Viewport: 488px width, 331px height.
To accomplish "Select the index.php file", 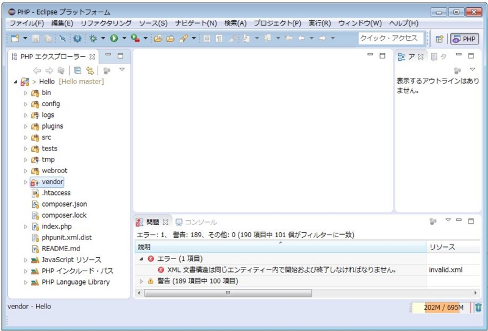I will pyautogui.click(x=57, y=227).
